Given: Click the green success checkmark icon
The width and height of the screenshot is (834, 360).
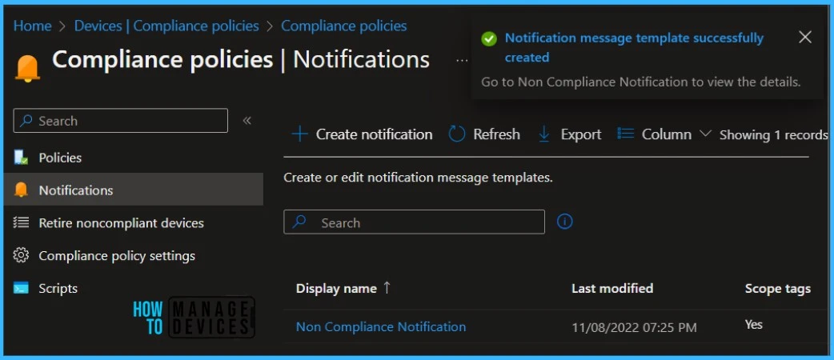Looking at the screenshot, I should click(x=489, y=39).
